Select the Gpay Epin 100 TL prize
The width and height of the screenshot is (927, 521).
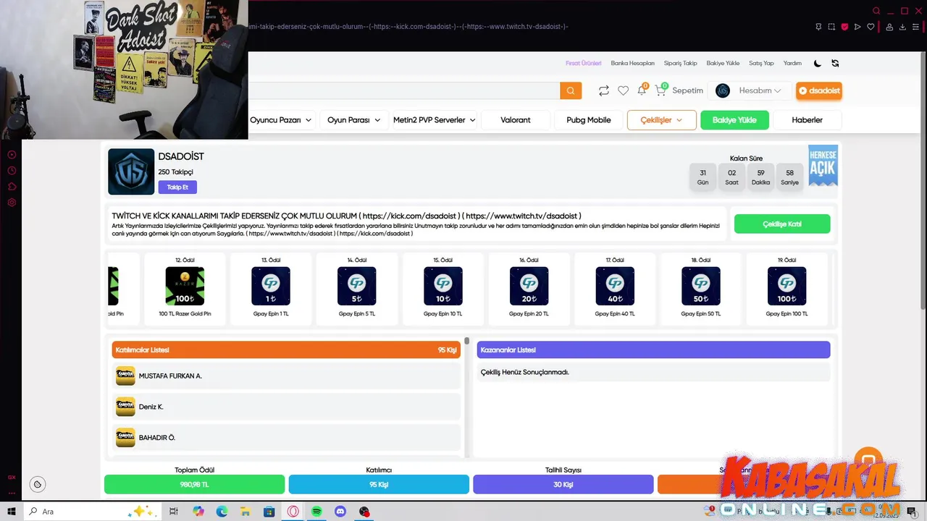click(x=787, y=289)
